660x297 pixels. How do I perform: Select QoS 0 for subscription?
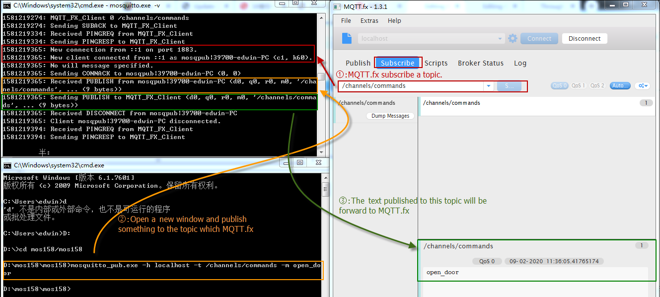560,85
